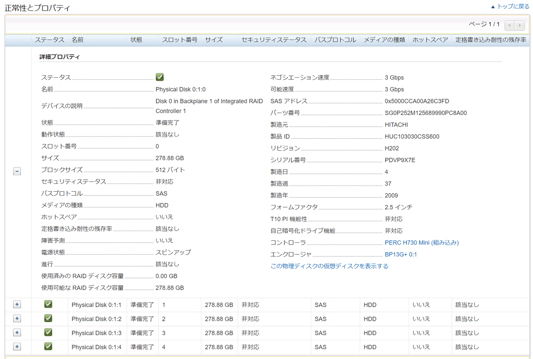This screenshot has height=359, width=533.
Task: Open the PERC H730 Mini (組み込み) controller link
Action: [422, 243]
